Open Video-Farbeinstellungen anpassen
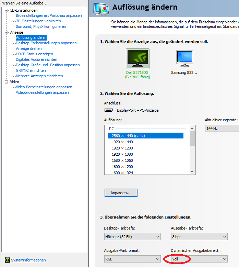Image resolution: width=239 pixels, height=268 pixels. tap(44, 87)
